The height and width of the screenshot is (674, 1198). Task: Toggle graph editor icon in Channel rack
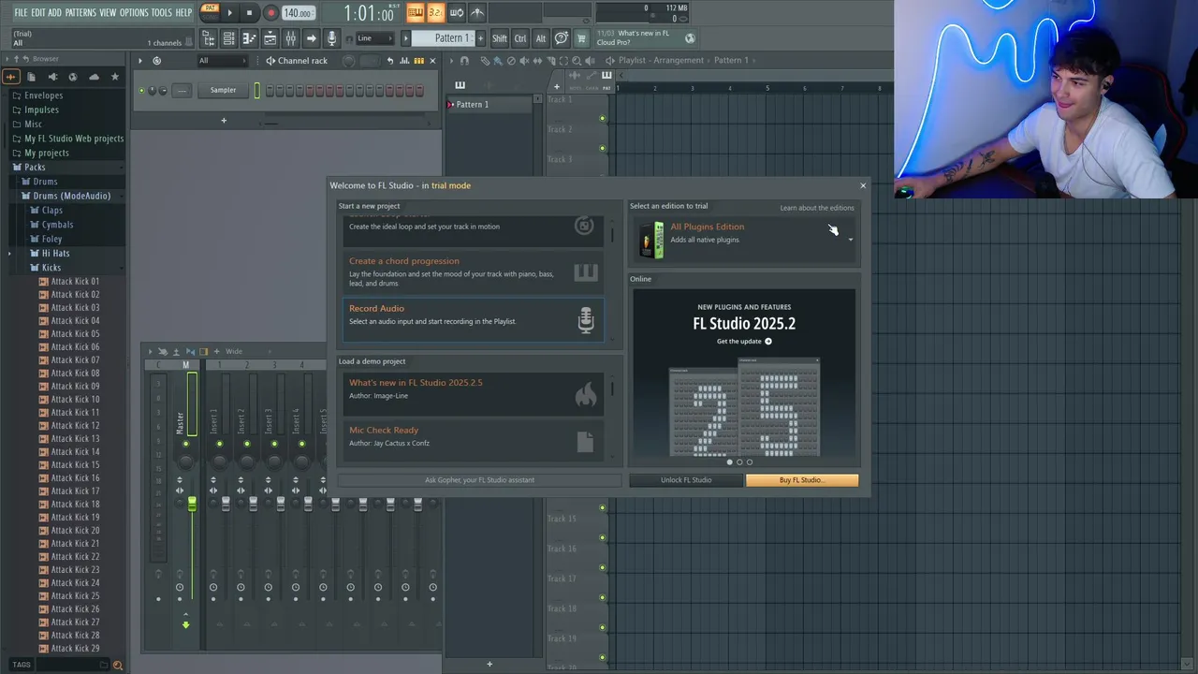(x=405, y=61)
